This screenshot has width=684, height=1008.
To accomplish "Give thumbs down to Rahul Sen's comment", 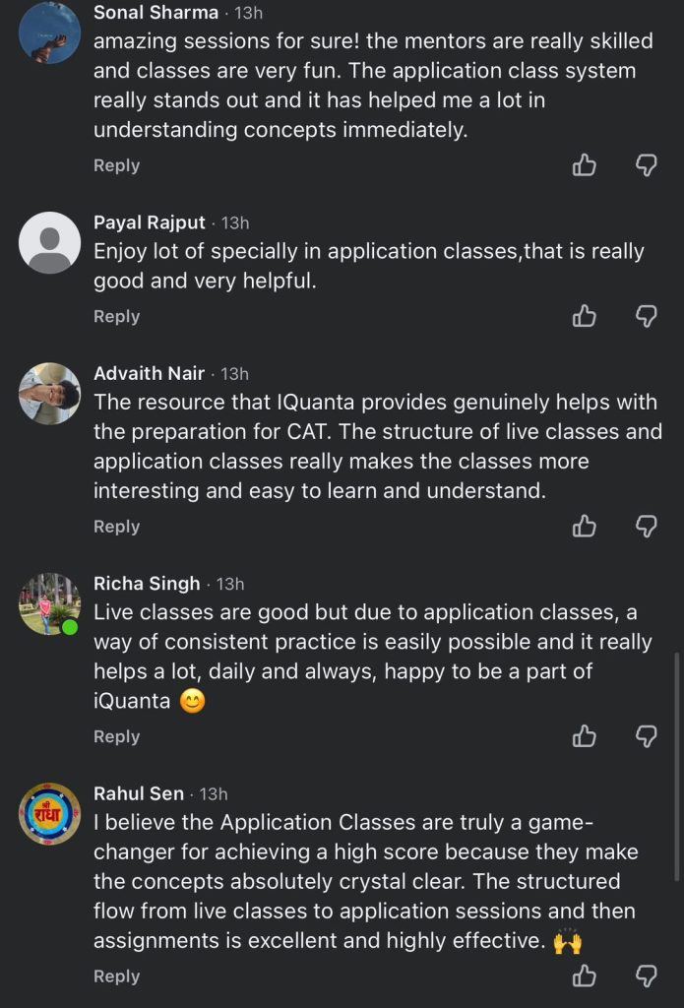I will (x=646, y=976).
